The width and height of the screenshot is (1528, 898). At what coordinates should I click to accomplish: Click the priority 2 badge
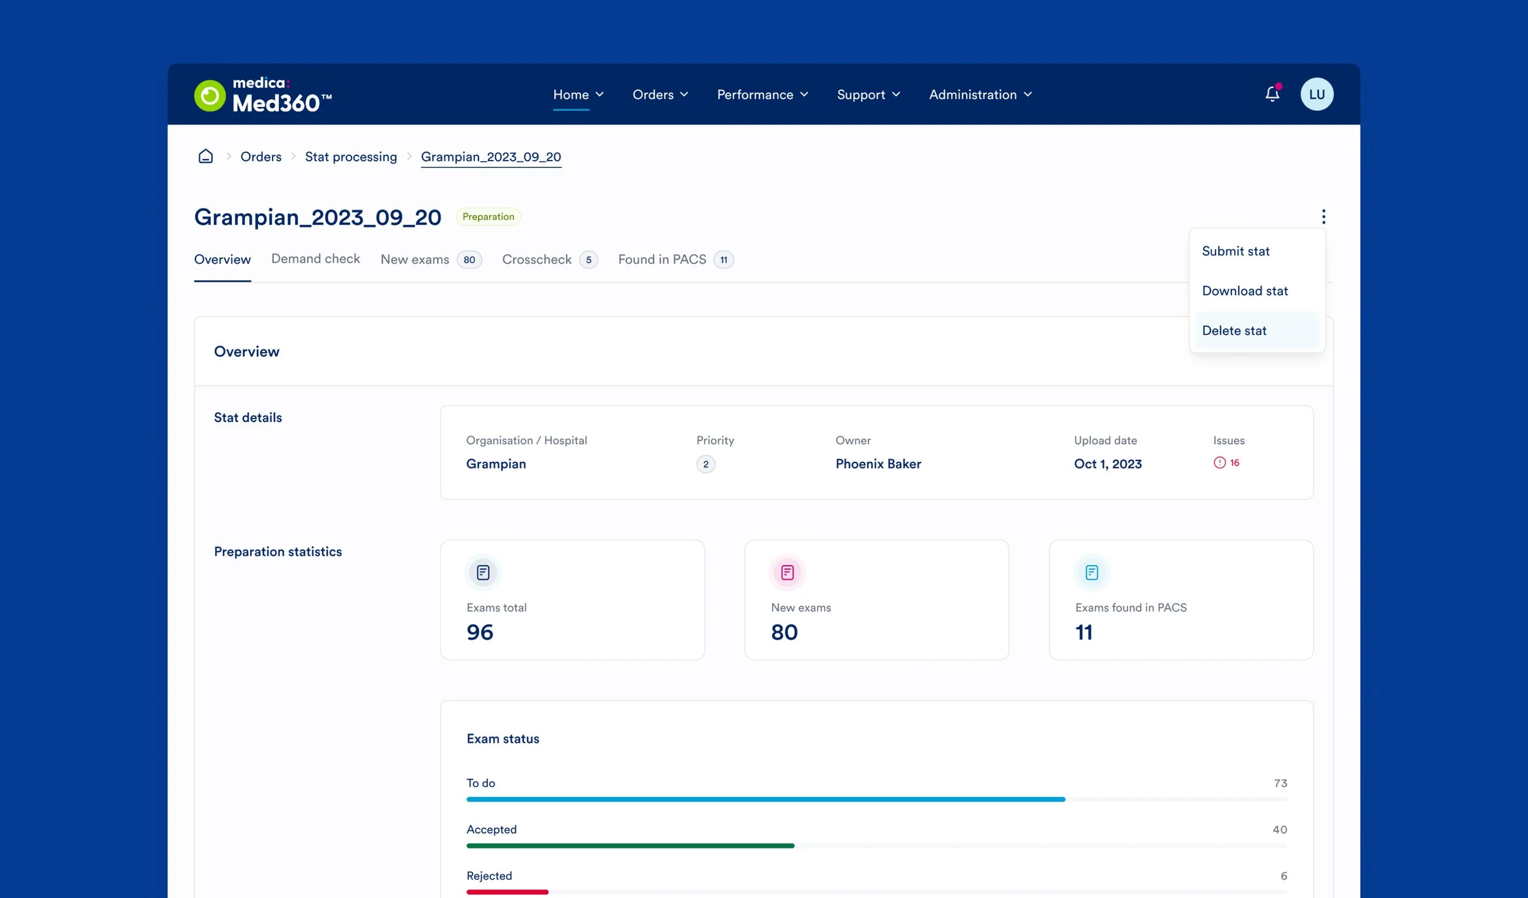(x=705, y=464)
